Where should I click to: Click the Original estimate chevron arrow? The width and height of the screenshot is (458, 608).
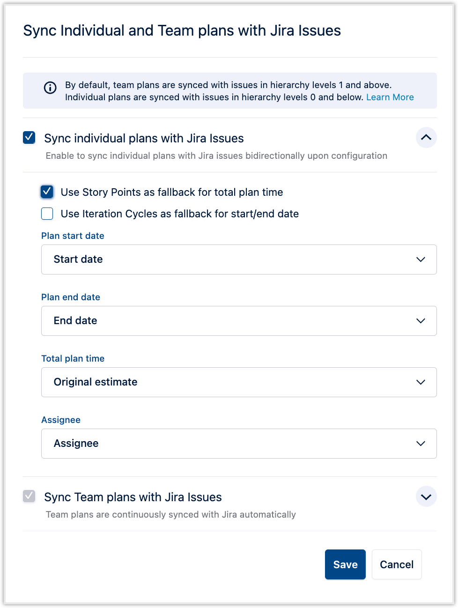(421, 382)
